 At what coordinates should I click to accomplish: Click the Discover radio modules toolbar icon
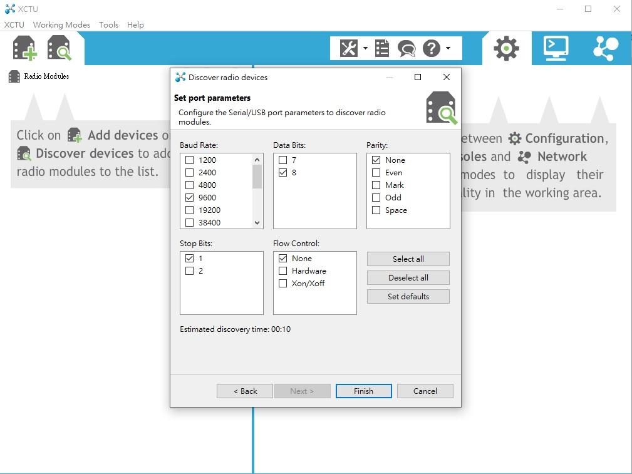[x=60, y=48]
